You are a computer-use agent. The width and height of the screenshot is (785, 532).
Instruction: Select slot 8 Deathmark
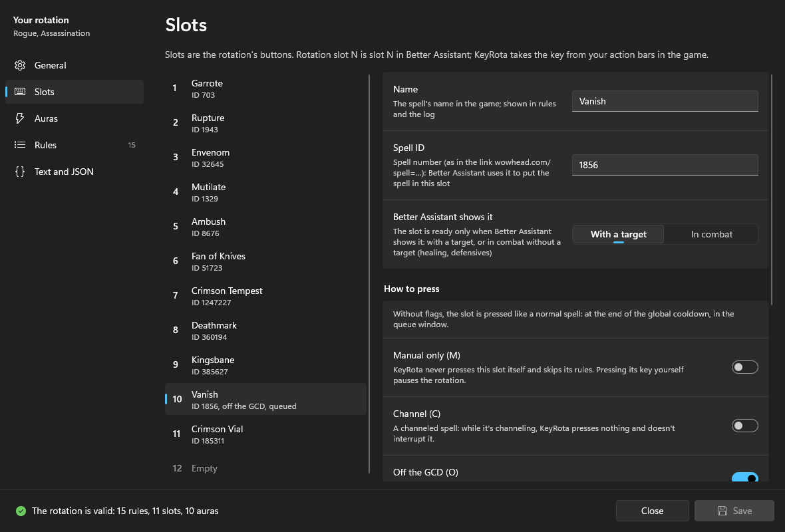coord(265,331)
